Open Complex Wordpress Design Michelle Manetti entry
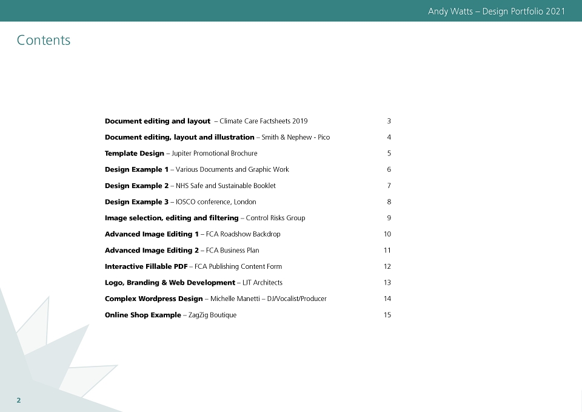 pos(216,299)
